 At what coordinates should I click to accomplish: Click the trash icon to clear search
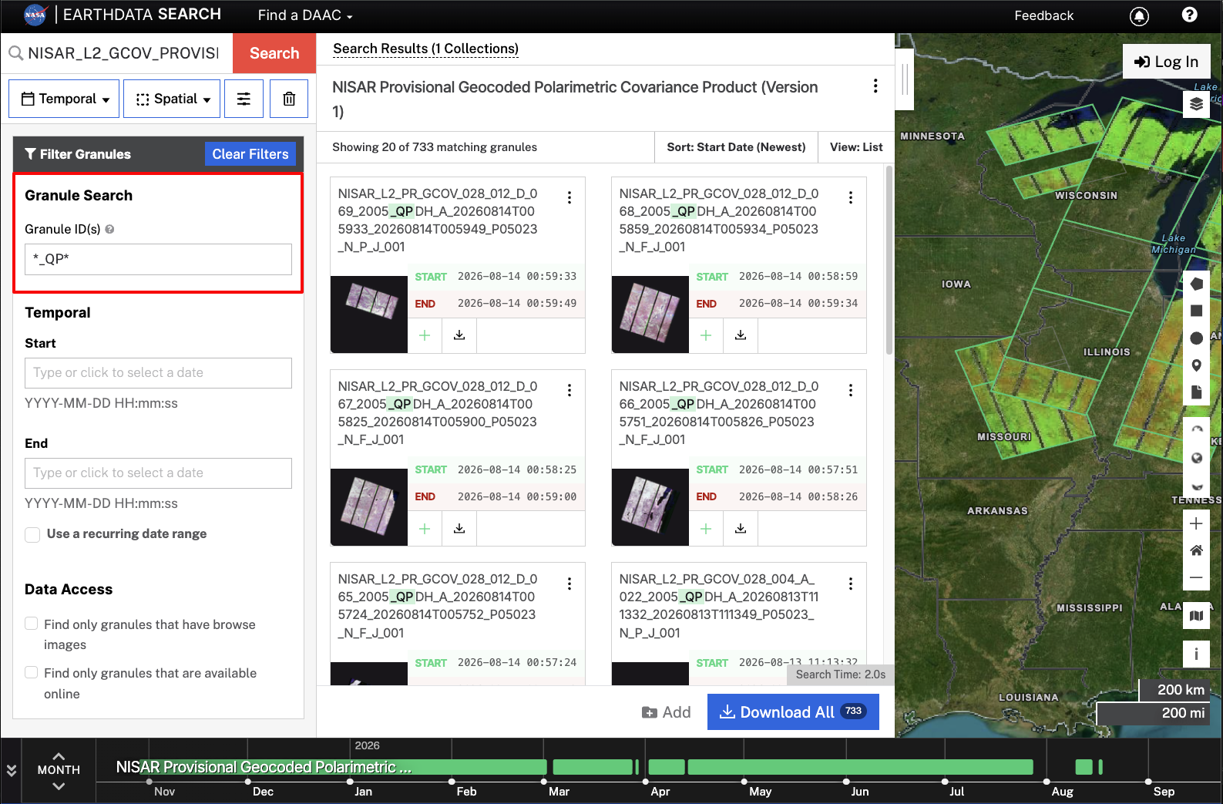289,99
